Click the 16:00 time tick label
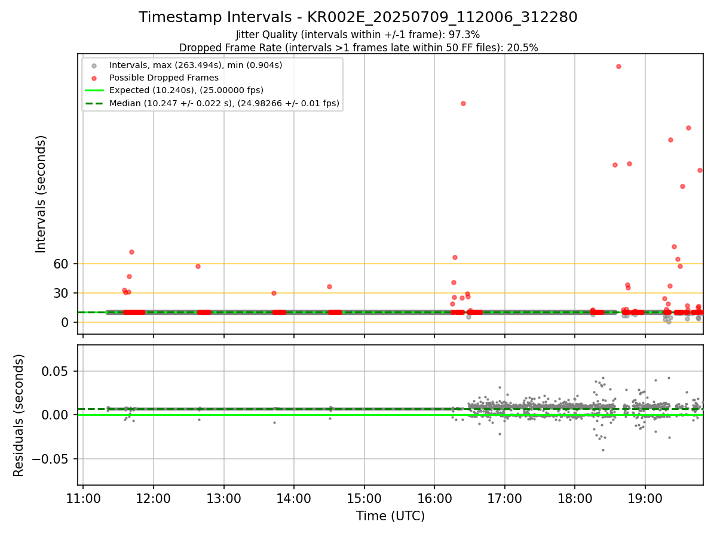The image size is (717, 537). click(x=434, y=498)
